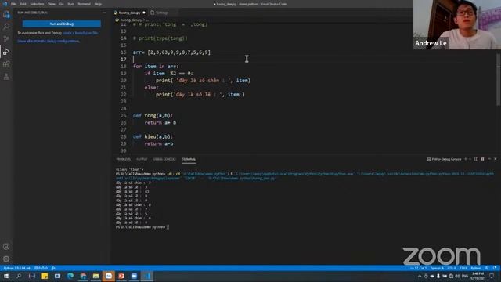Open the PowerPoint taskbar icon
Screen dimensions: 501x282
[x=121, y=276]
